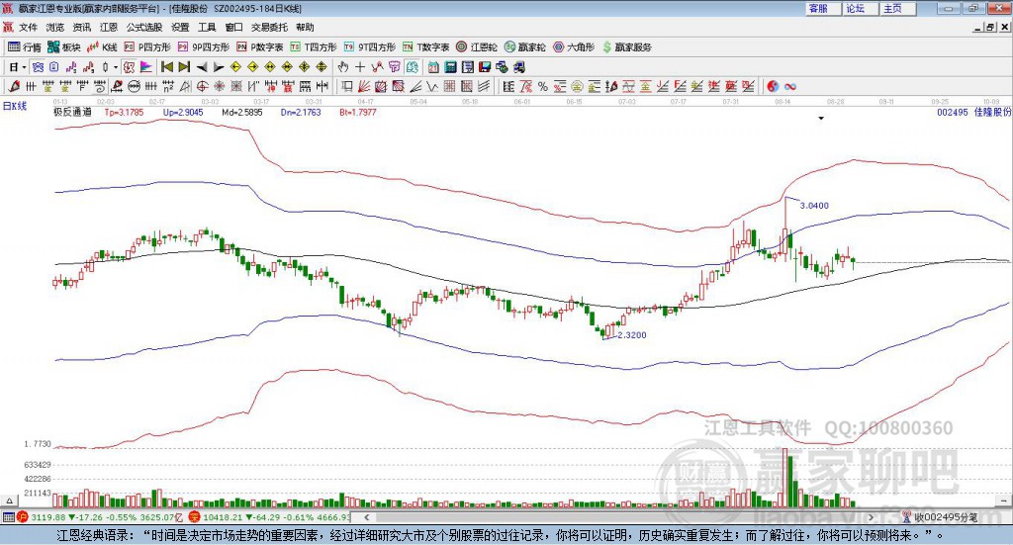Click the spiral drawing tool icon
The width and height of the screenshot is (1013, 545).
(x=99, y=86)
